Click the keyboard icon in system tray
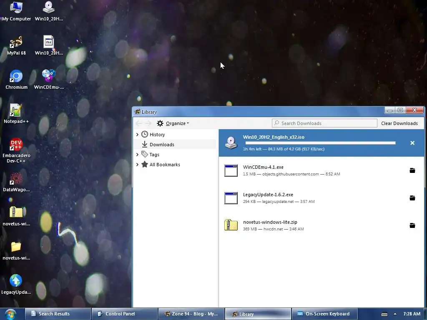427x320 pixels. point(384,314)
